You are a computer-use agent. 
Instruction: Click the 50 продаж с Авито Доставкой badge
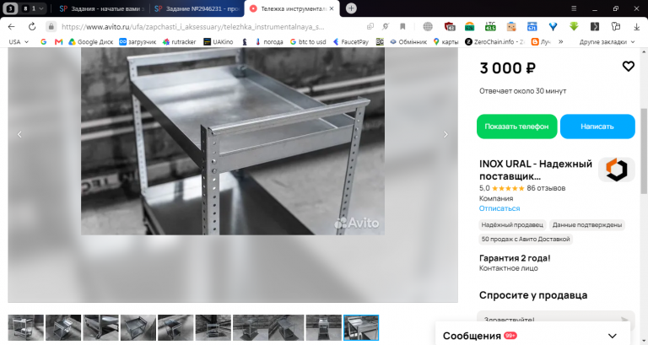tap(526, 240)
